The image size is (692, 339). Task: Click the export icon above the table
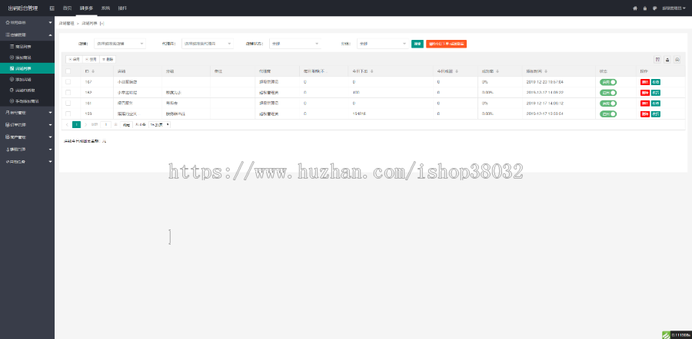pos(667,59)
